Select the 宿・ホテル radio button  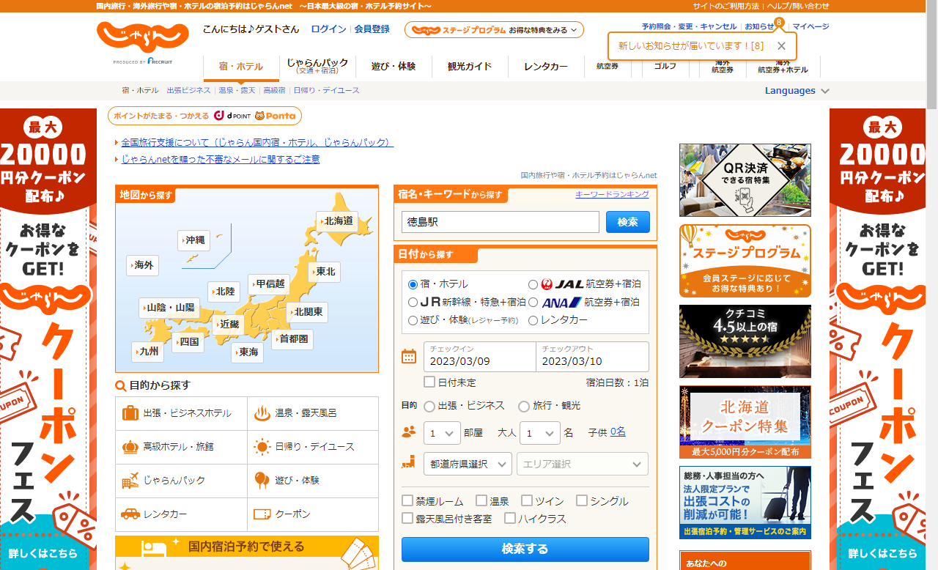pos(413,284)
